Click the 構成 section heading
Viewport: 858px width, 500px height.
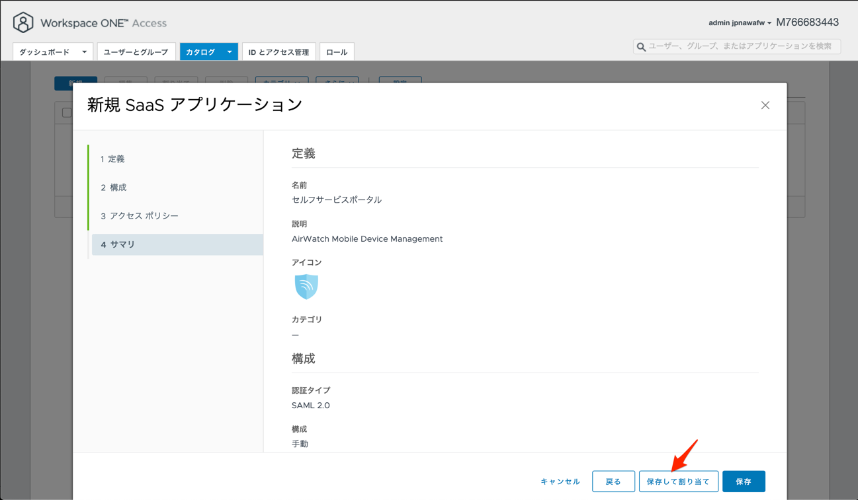(304, 359)
